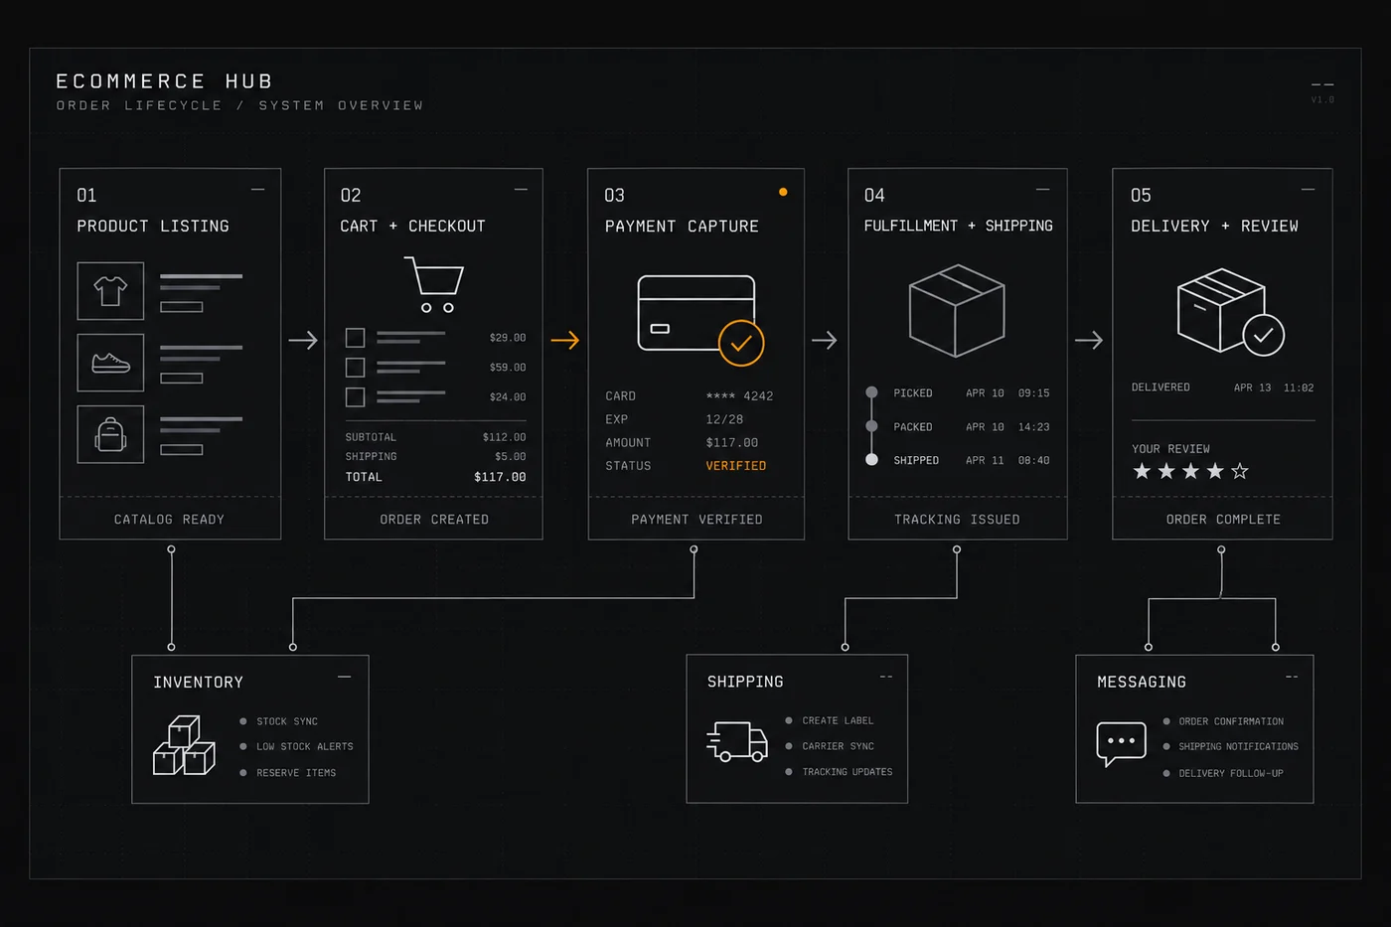The image size is (1391, 927).
Task: Click the delivered box icon
Action: (1220, 310)
